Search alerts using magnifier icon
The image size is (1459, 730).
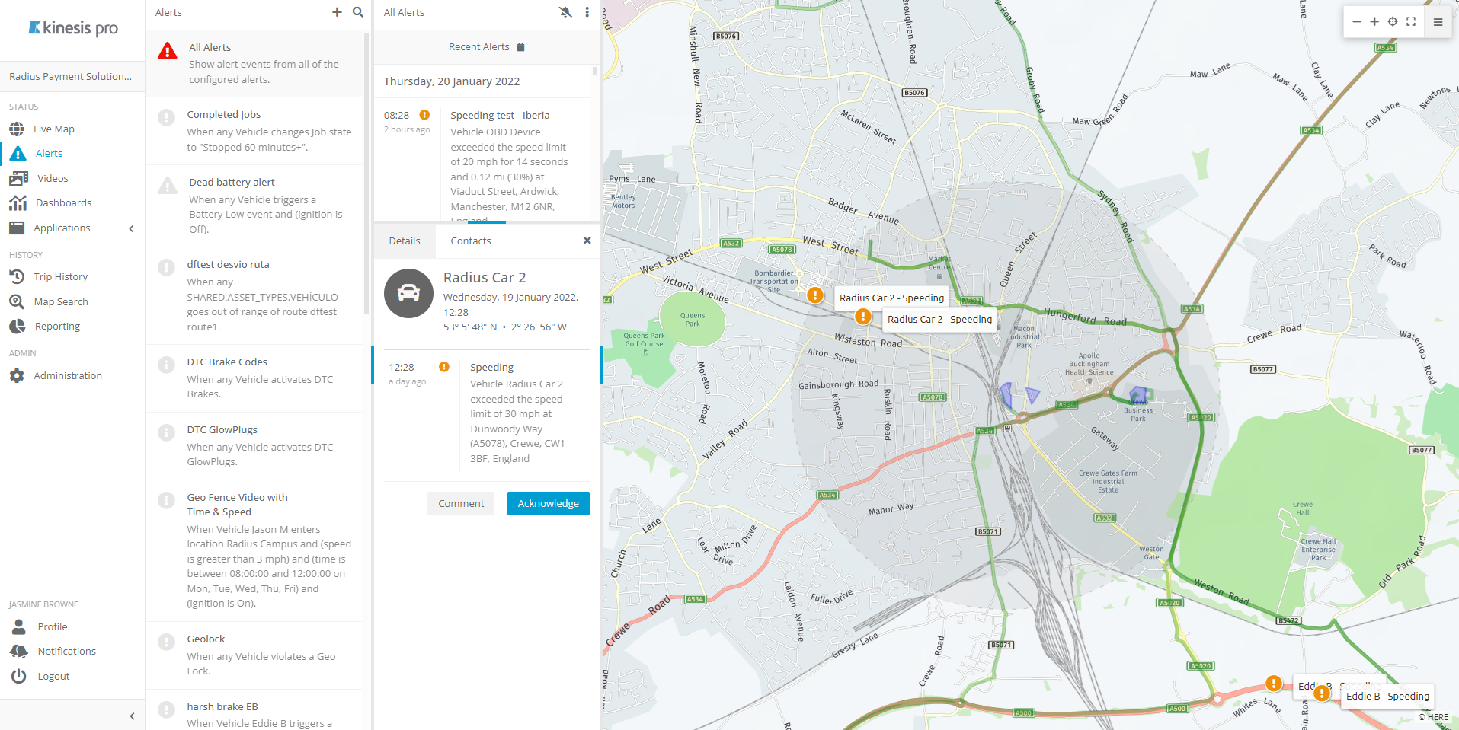click(x=358, y=12)
